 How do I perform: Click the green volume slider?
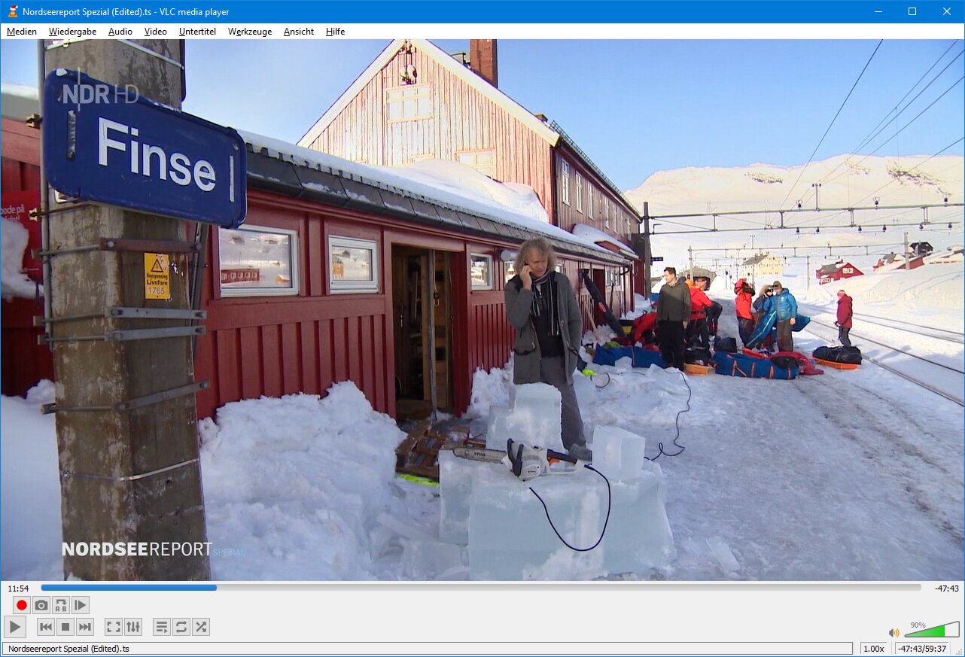point(931,631)
